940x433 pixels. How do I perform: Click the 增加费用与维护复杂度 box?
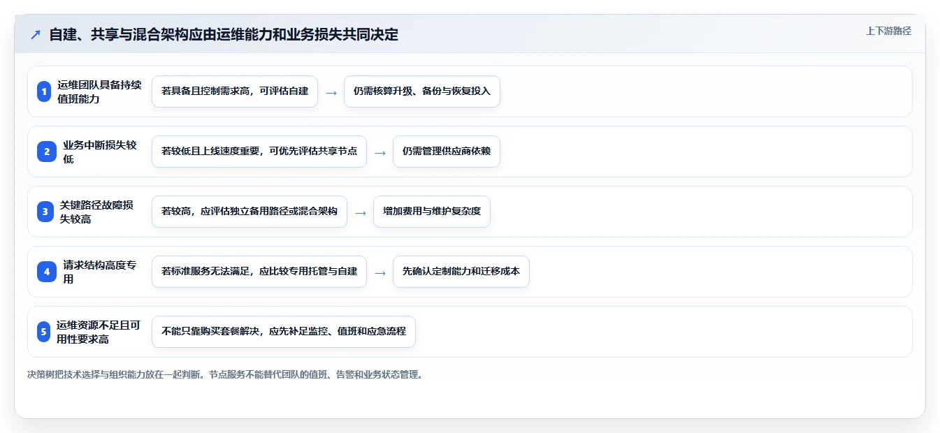click(432, 212)
